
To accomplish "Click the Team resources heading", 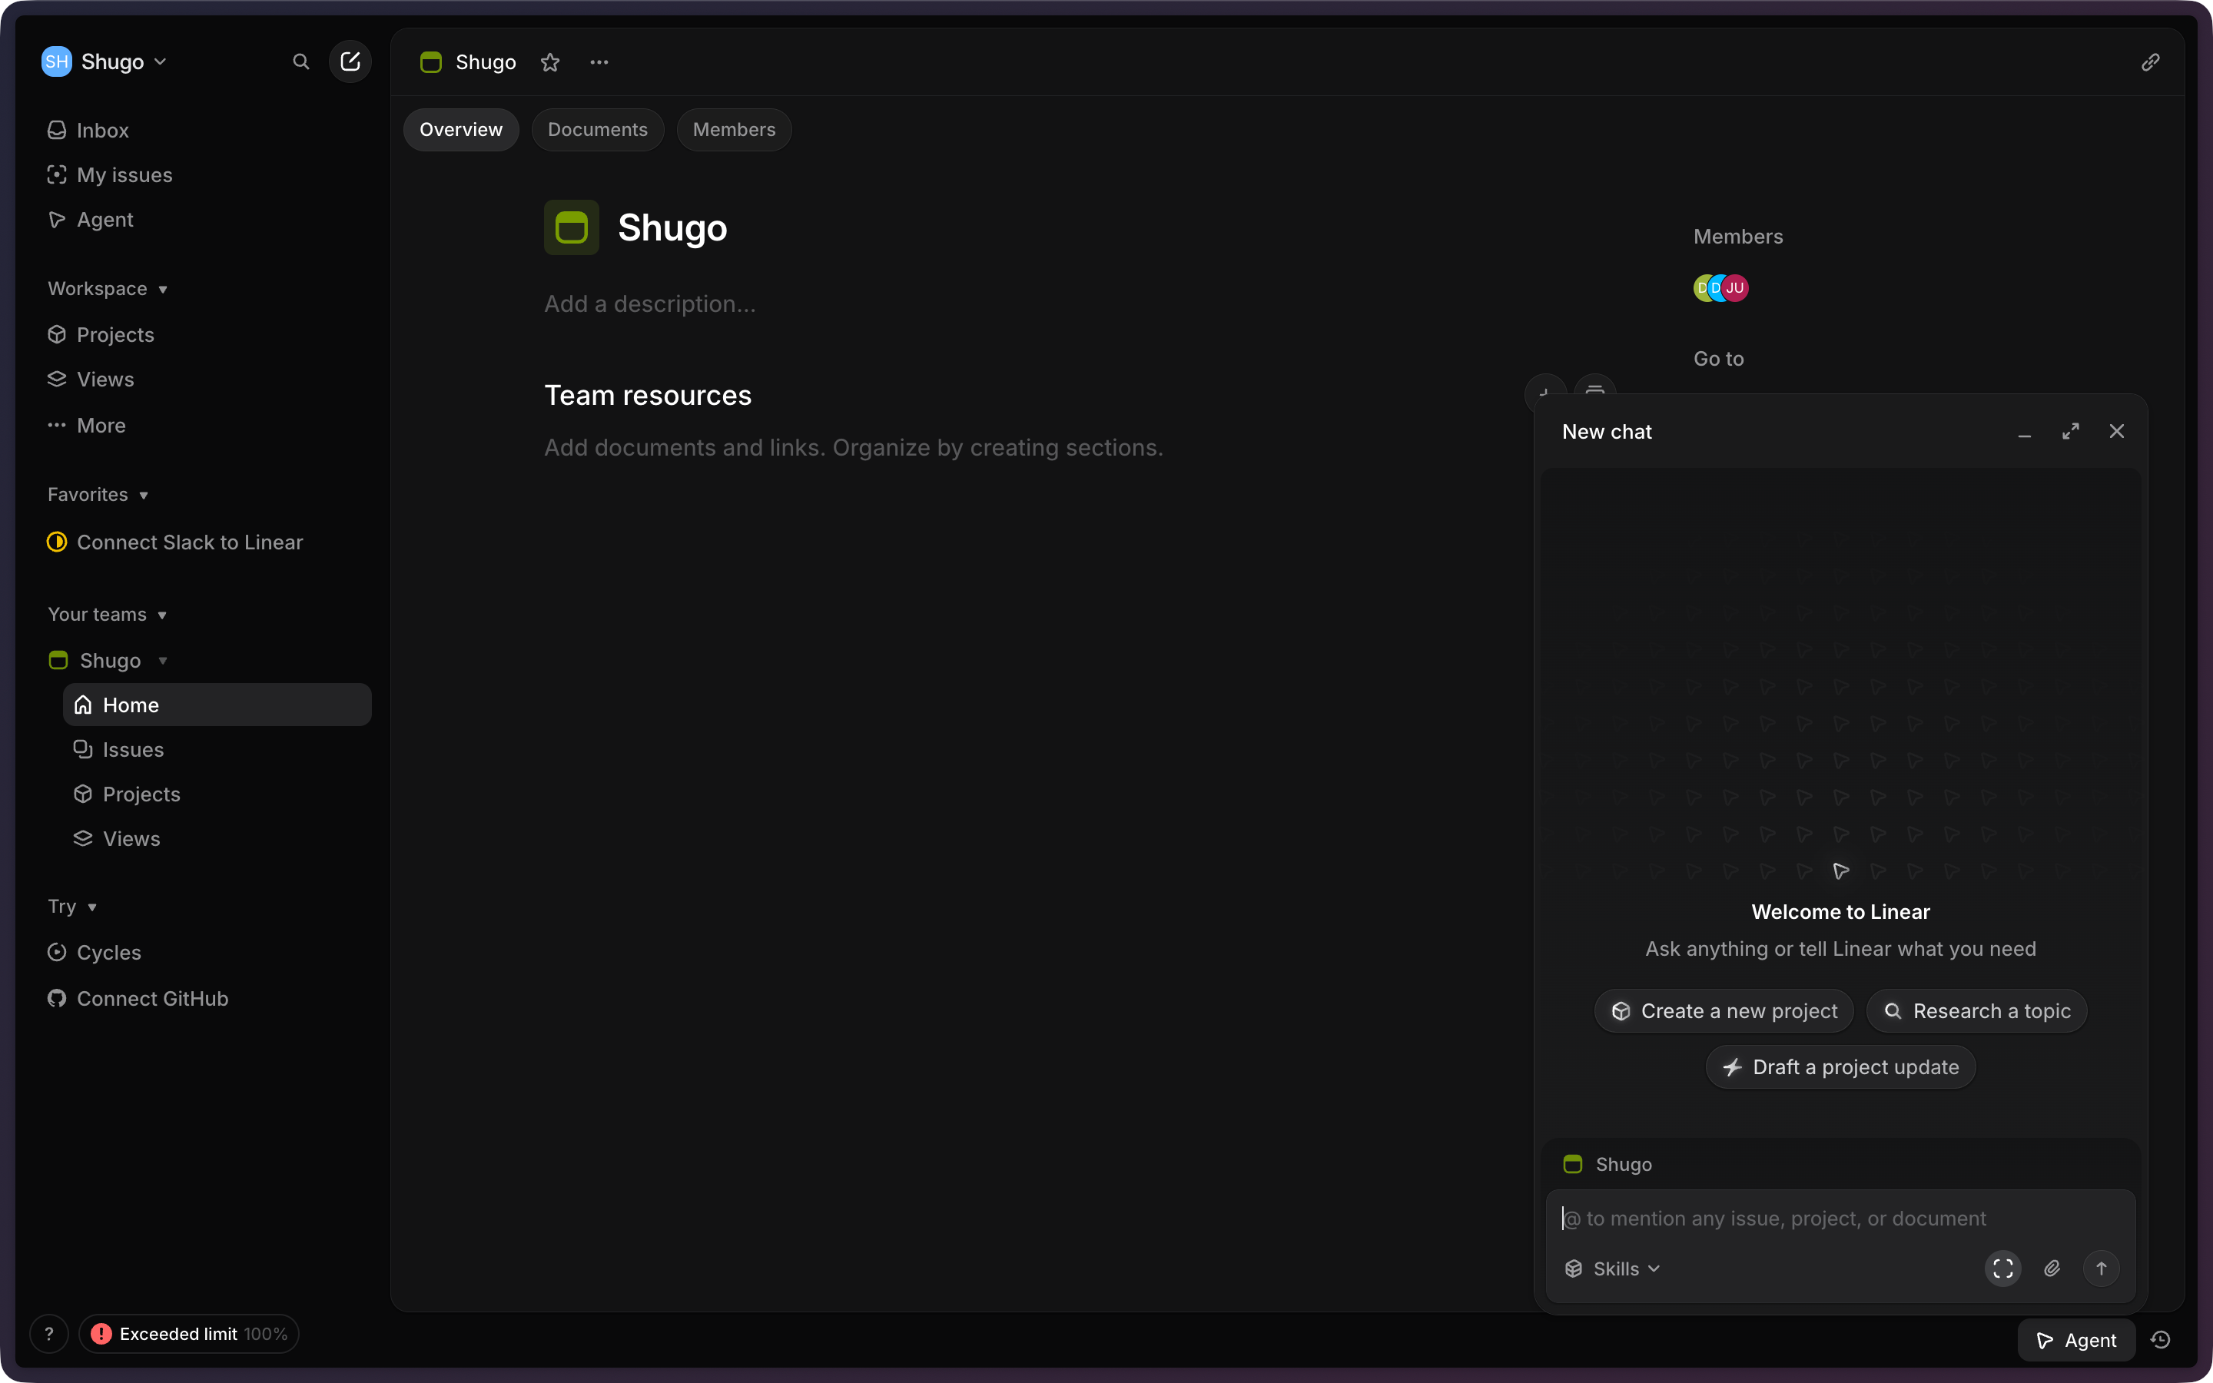I will pyautogui.click(x=648, y=395).
